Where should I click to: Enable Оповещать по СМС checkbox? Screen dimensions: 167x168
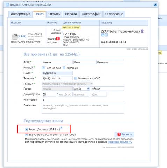coord(76,78)
